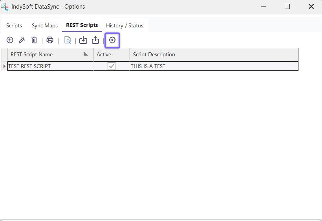This screenshot has height=221, width=322.
Task: Select the row indicator arrow for the first row
Action: click(x=4, y=66)
